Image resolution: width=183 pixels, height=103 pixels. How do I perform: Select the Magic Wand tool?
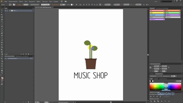pyautogui.click(x=2, y=15)
